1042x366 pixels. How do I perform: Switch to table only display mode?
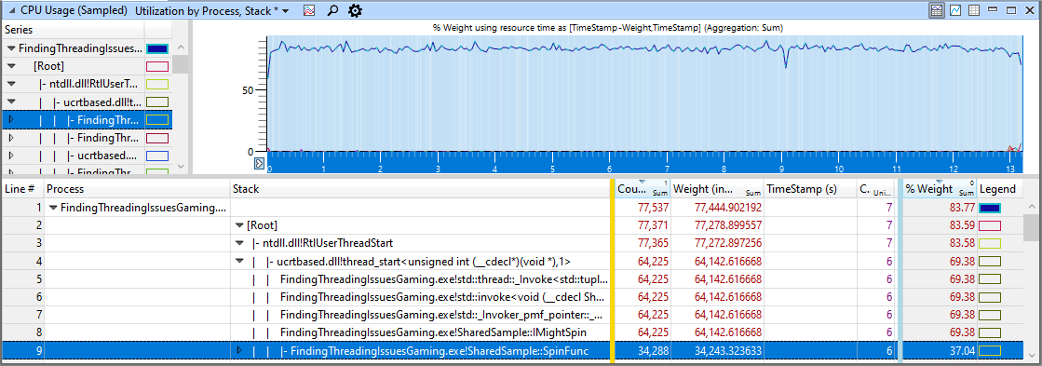974,10
